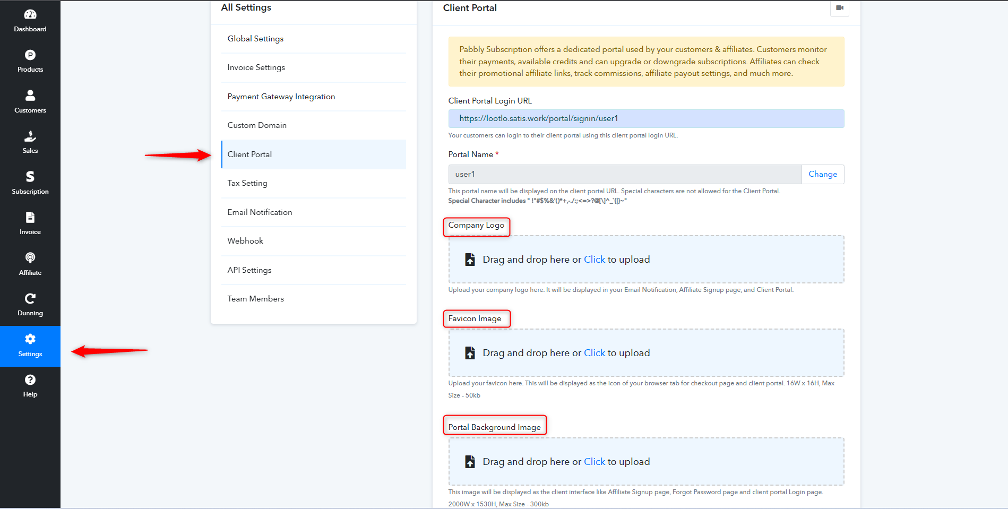Screen dimensions: 1008x509
Task: Click the 'Click' link under Portal Background Image
Action: pos(595,462)
